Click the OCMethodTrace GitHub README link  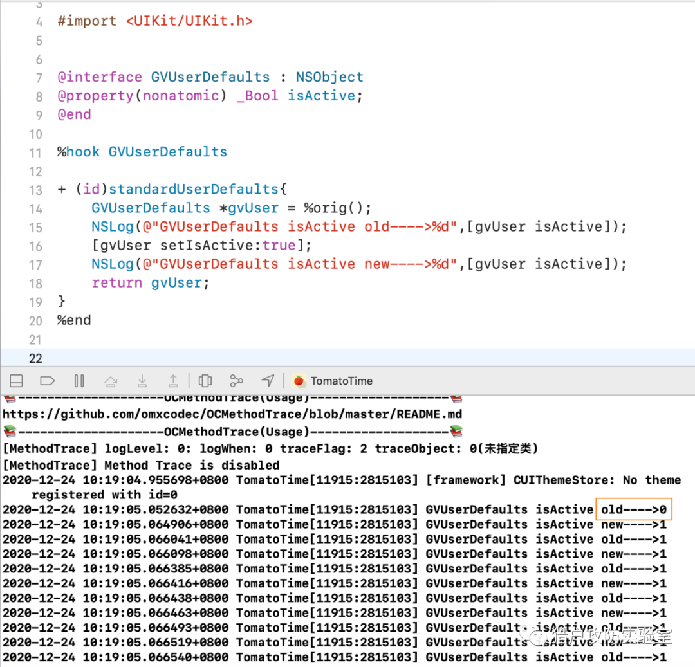pyautogui.click(x=232, y=414)
